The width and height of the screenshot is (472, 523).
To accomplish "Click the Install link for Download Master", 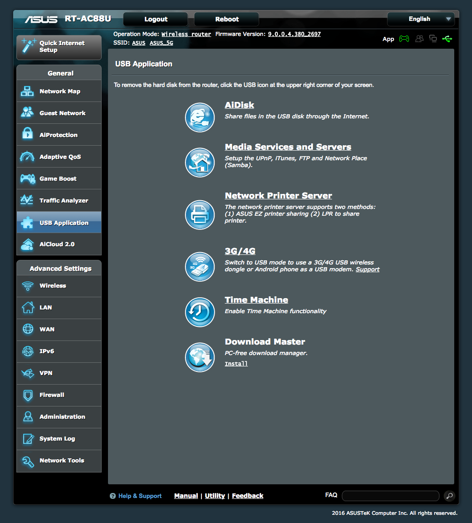I will coord(236,364).
